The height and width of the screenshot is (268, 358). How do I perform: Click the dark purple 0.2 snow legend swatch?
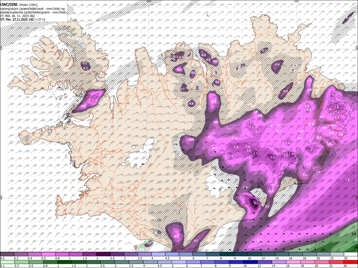7,254
